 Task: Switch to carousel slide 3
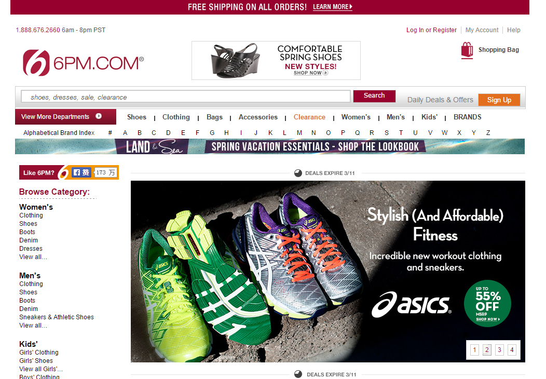499,350
